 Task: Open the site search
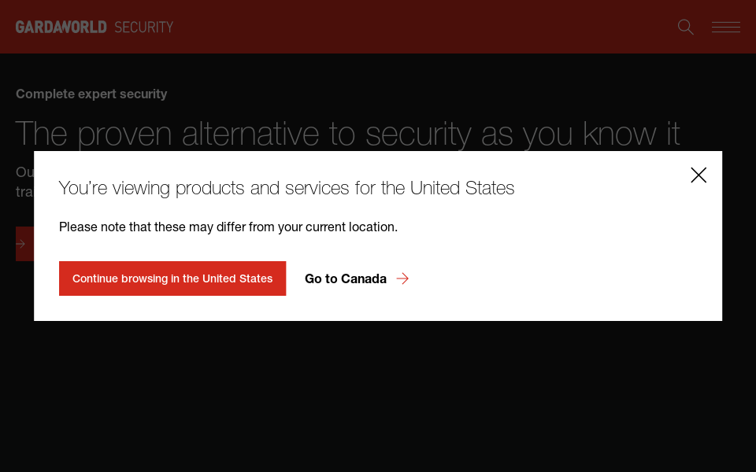pyautogui.click(x=686, y=27)
